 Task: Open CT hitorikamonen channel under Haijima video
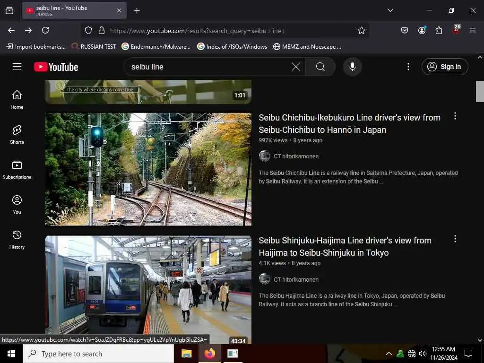point(296,280)
